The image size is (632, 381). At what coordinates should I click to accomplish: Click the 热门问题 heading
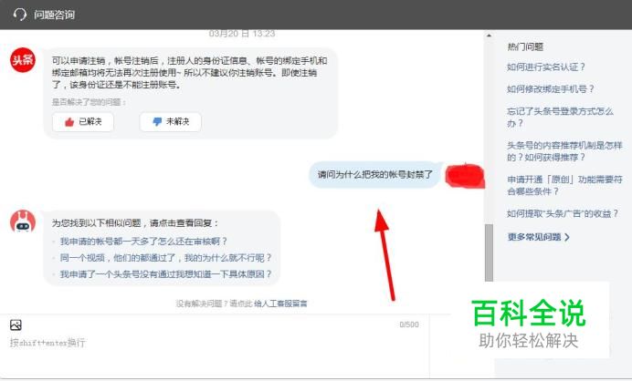(x=525, y=47)
